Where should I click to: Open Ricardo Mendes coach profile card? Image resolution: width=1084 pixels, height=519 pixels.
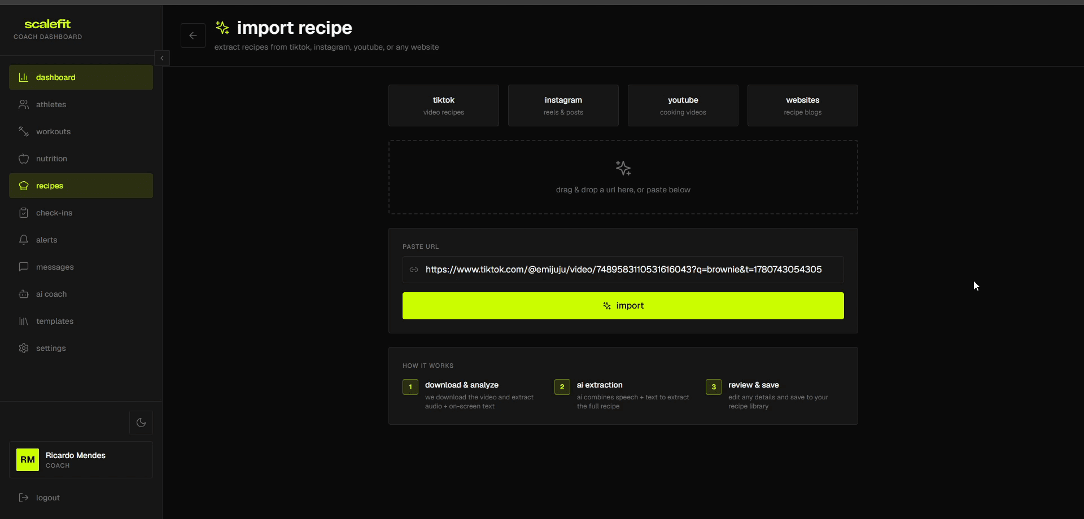point(81,460)
